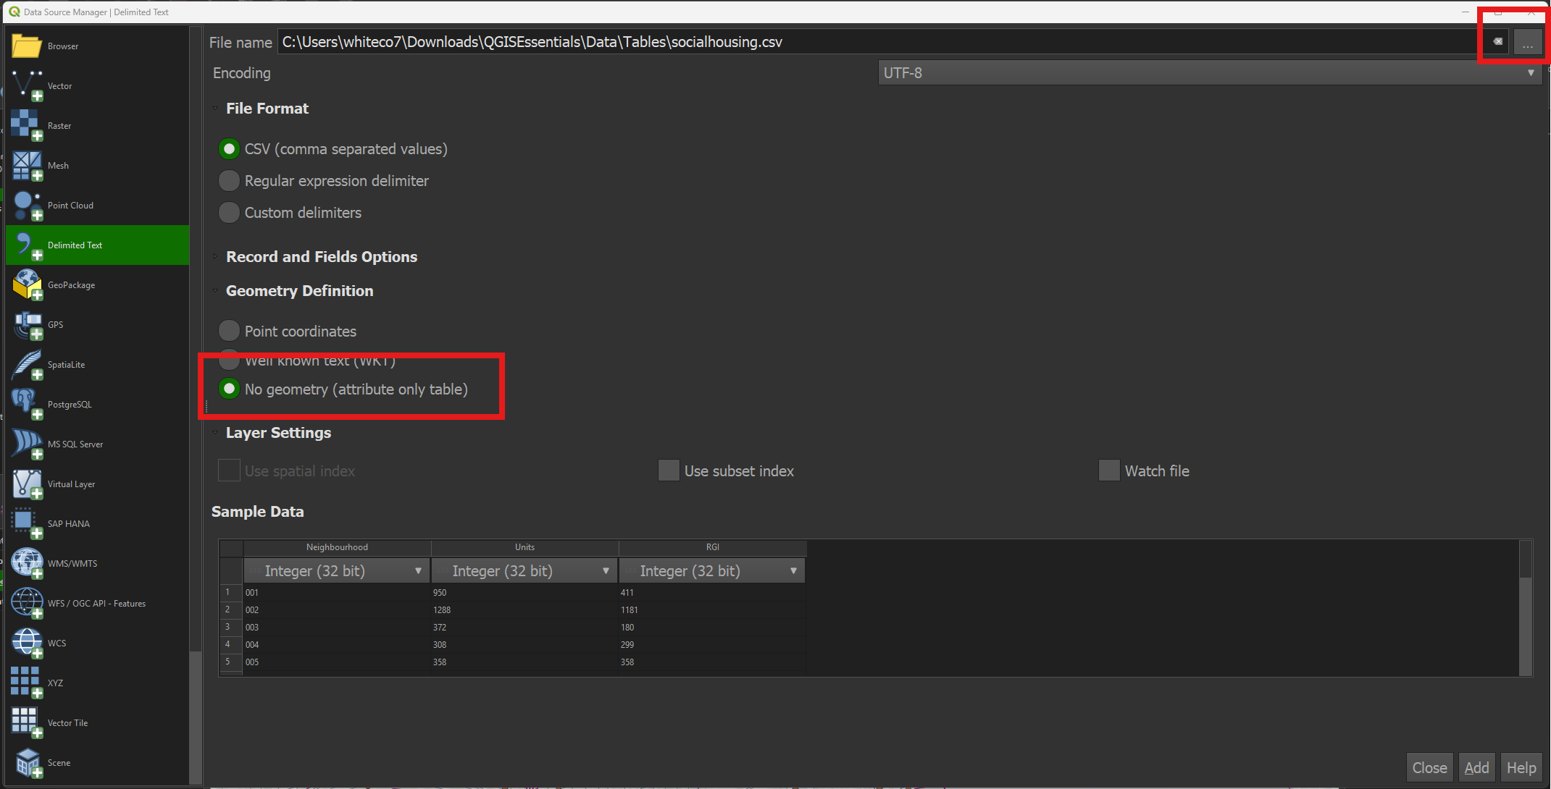Select the SAP HANA icon
This screenshot has width=1551, height=789.
pyautogui.click(x=27, y=523)
